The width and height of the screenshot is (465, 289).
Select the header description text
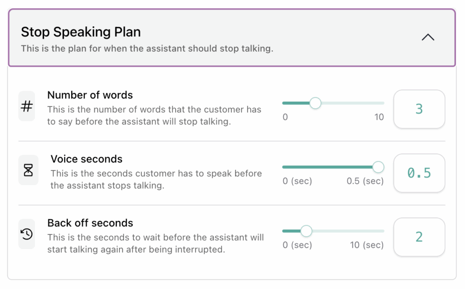coord(146,48)
